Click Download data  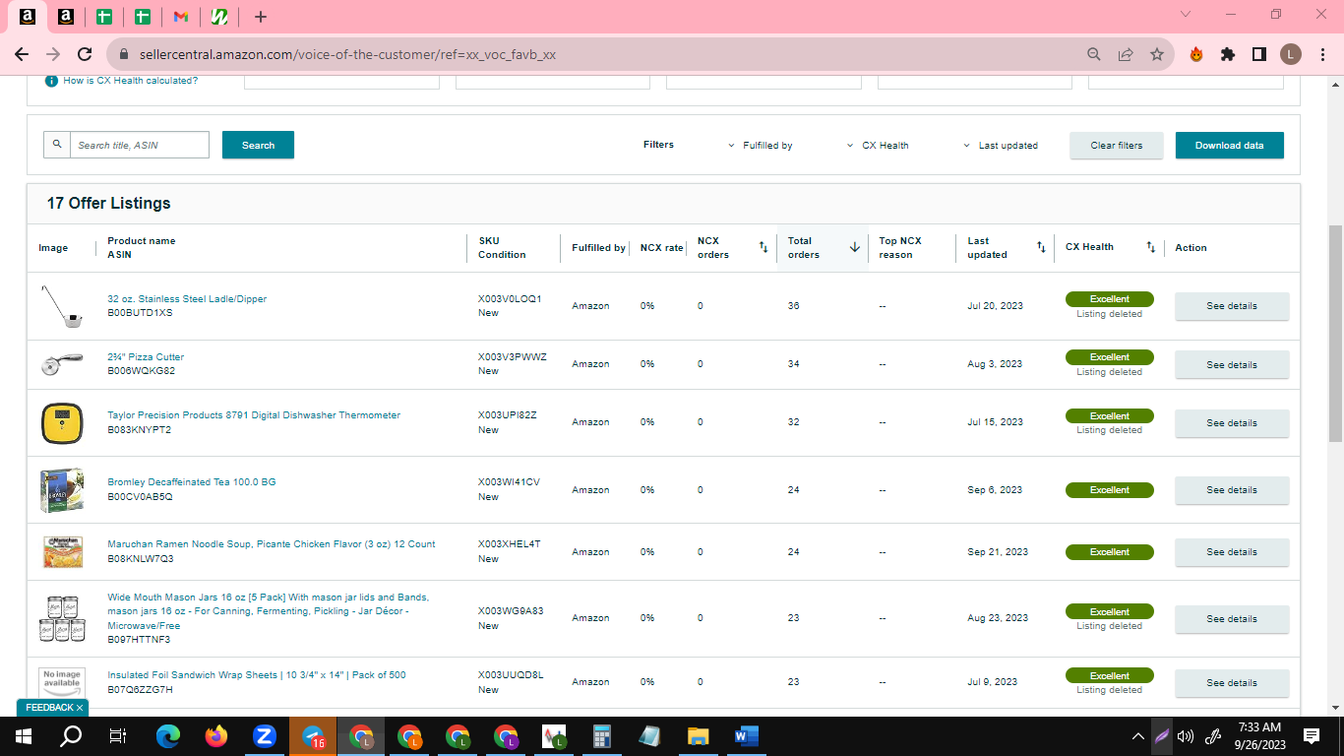point(1230,145)
